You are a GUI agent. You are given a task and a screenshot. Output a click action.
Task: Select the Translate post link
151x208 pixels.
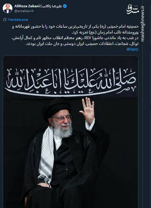(18, 20)
